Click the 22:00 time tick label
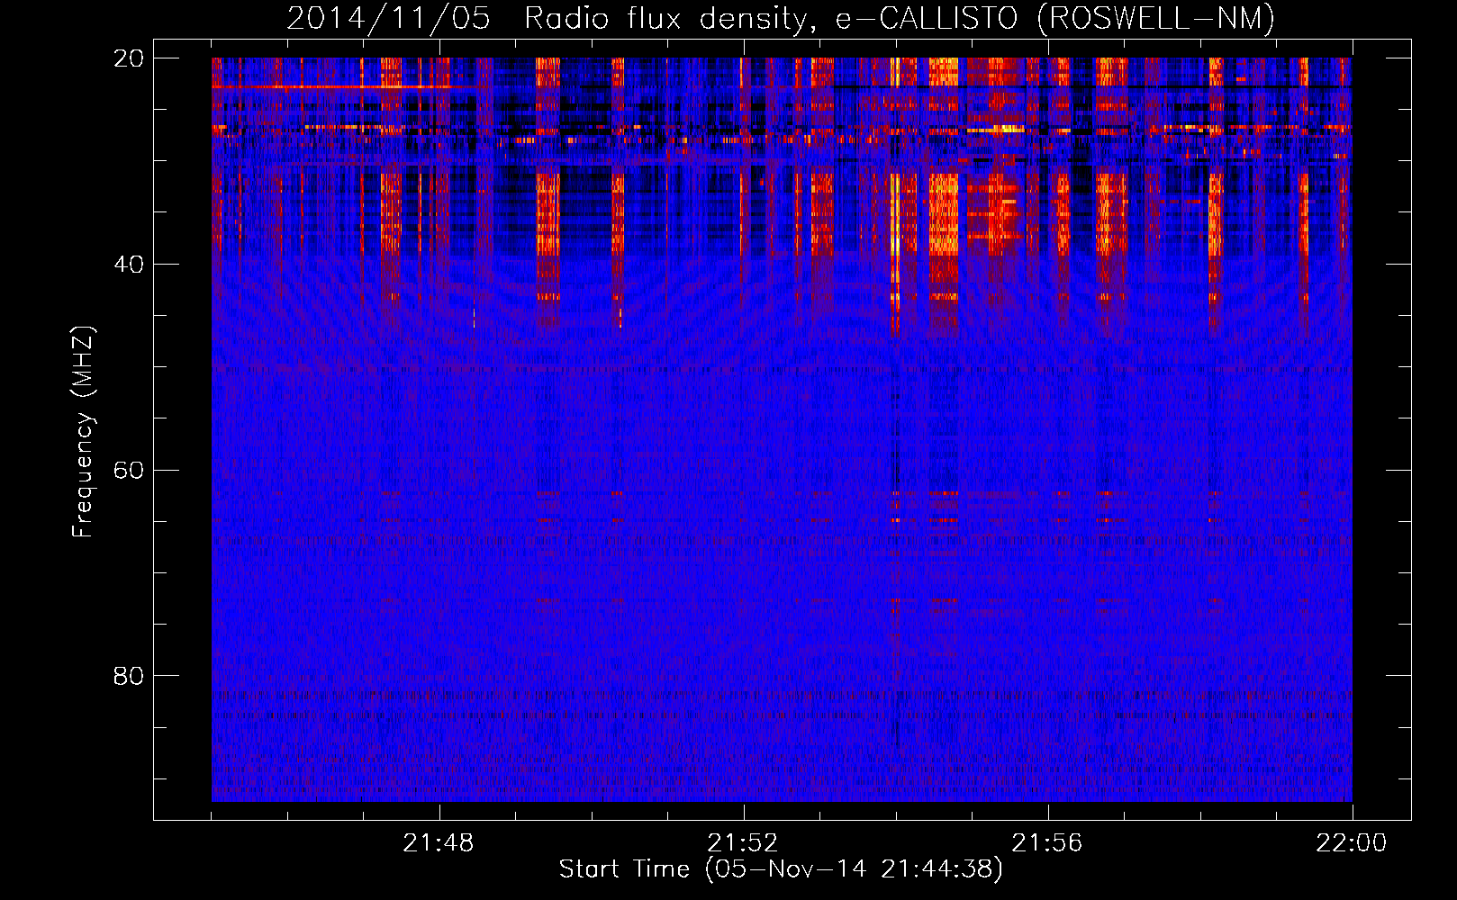 pyautogui.click(x=1351, y=843)
